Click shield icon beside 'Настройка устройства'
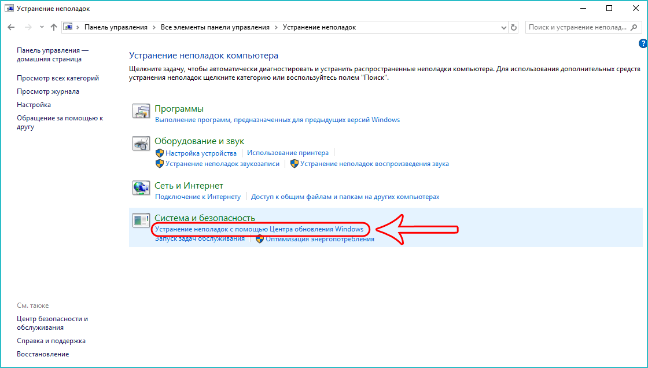The width and height of the screenshot is (648, 368). click(x=160, y=153)
